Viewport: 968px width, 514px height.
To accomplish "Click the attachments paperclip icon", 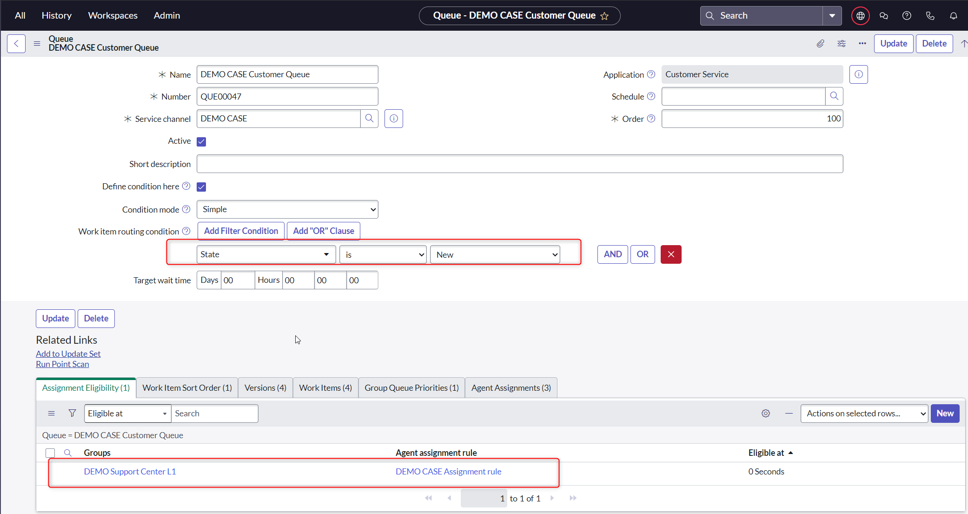I will click(821, 44).
